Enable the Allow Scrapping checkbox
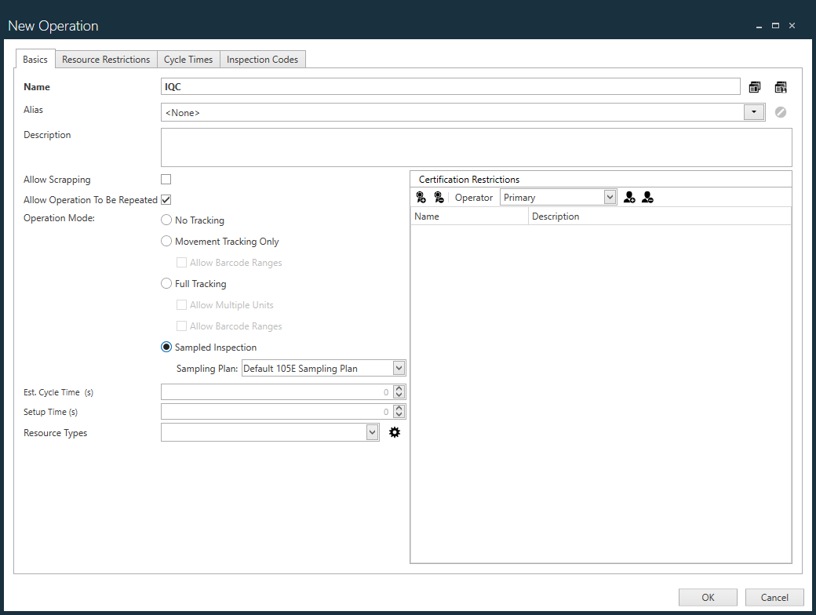This screenshot has width=816, height=615. pyautogui.click(x=166, y=179)
